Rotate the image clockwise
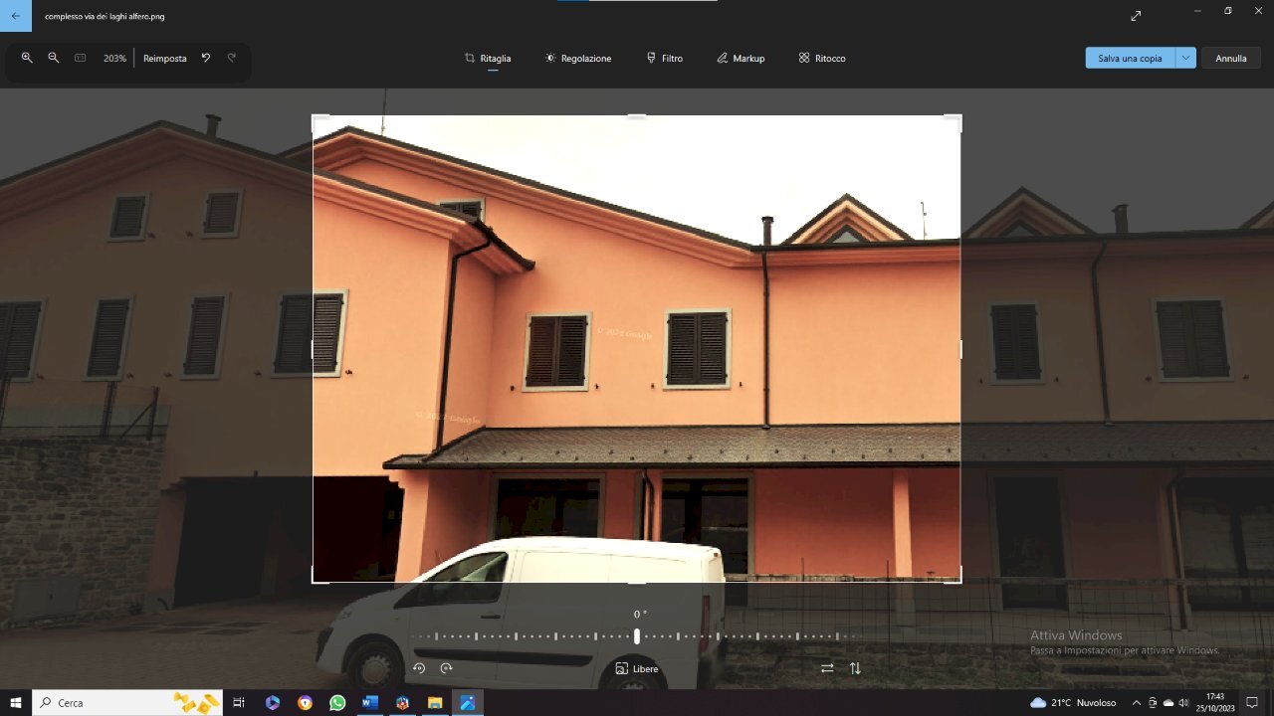 446,668
